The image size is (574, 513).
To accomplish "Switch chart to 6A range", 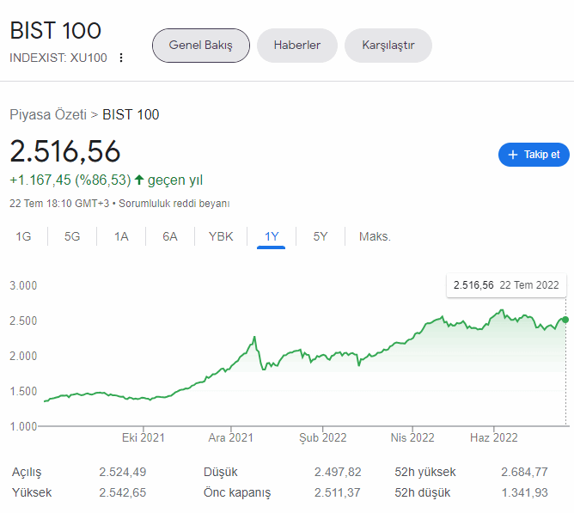I will tap(170, 236).
